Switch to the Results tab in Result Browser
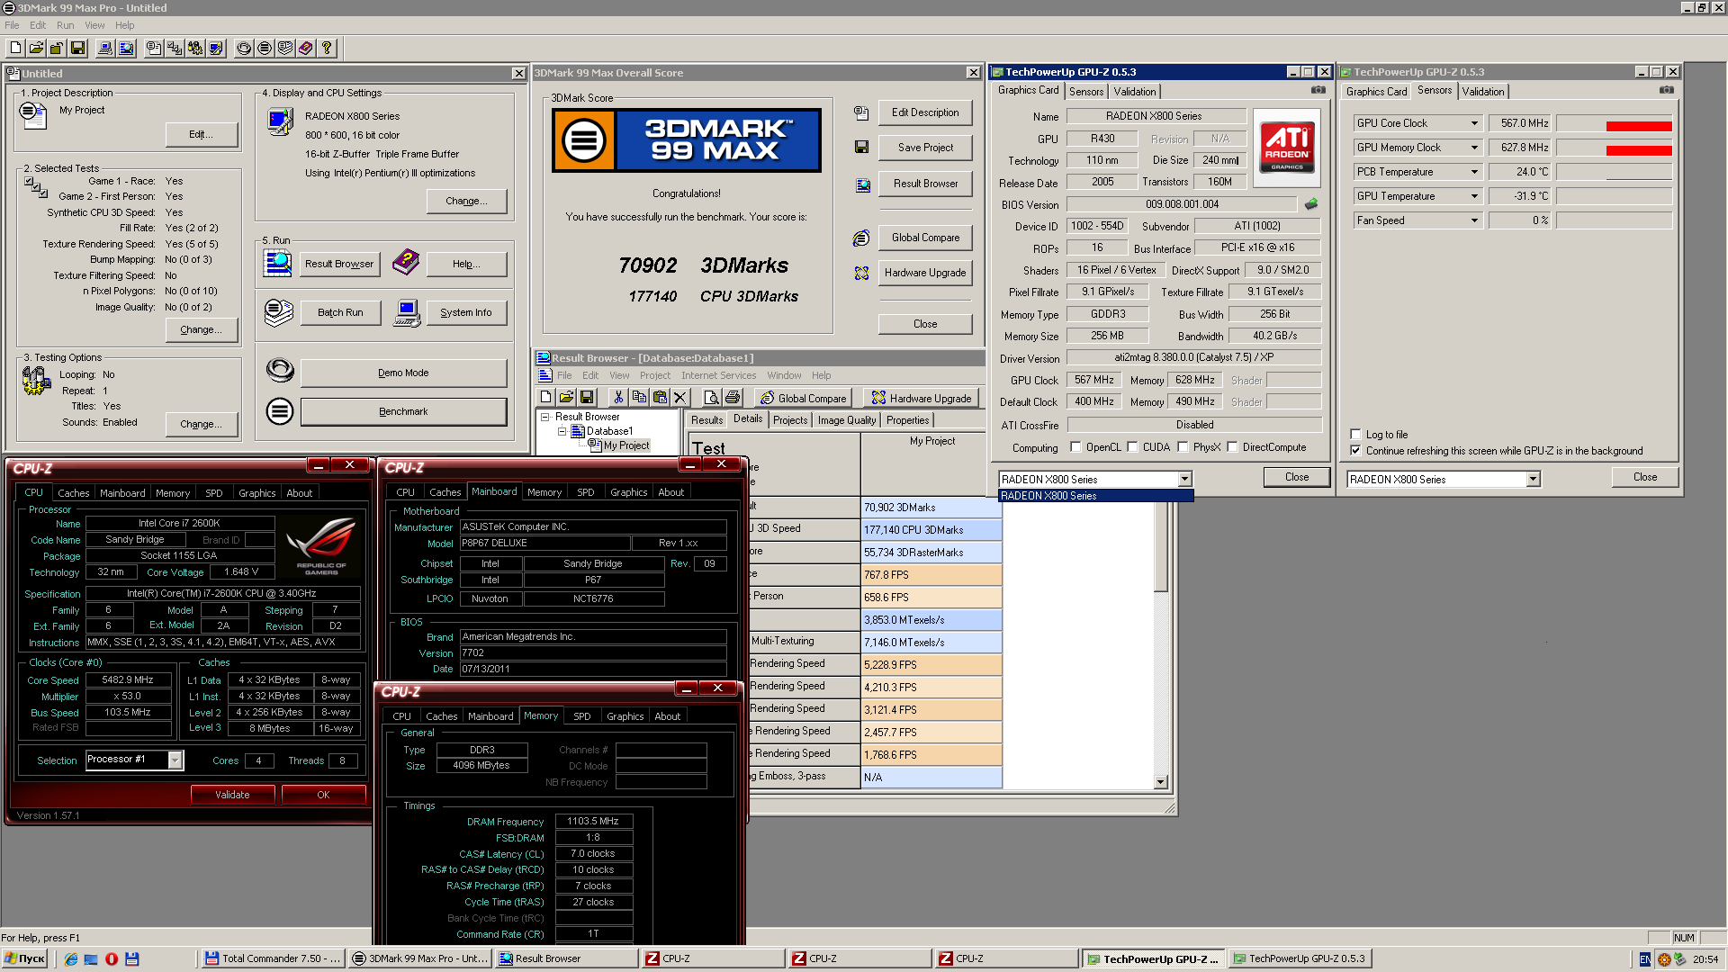 [706, 420]
